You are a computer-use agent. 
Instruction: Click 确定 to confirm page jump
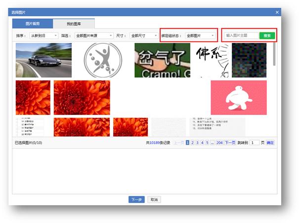(270, 143)
